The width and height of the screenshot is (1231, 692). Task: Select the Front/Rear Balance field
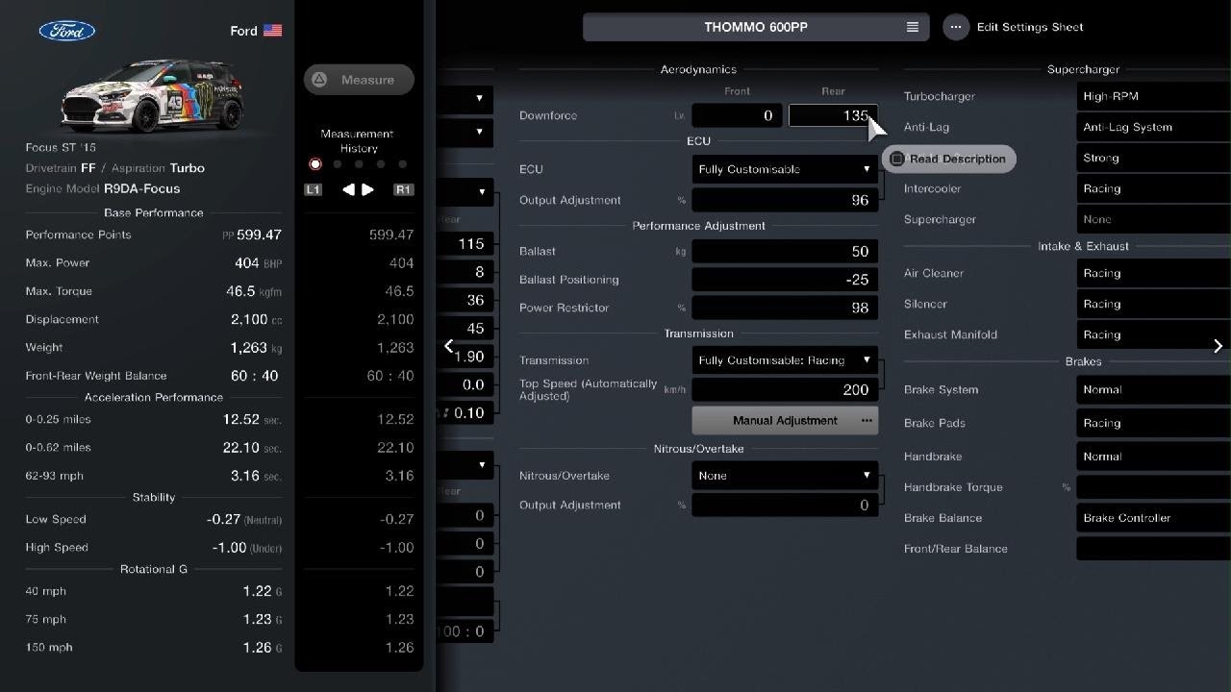click(x=1153, y=549)
